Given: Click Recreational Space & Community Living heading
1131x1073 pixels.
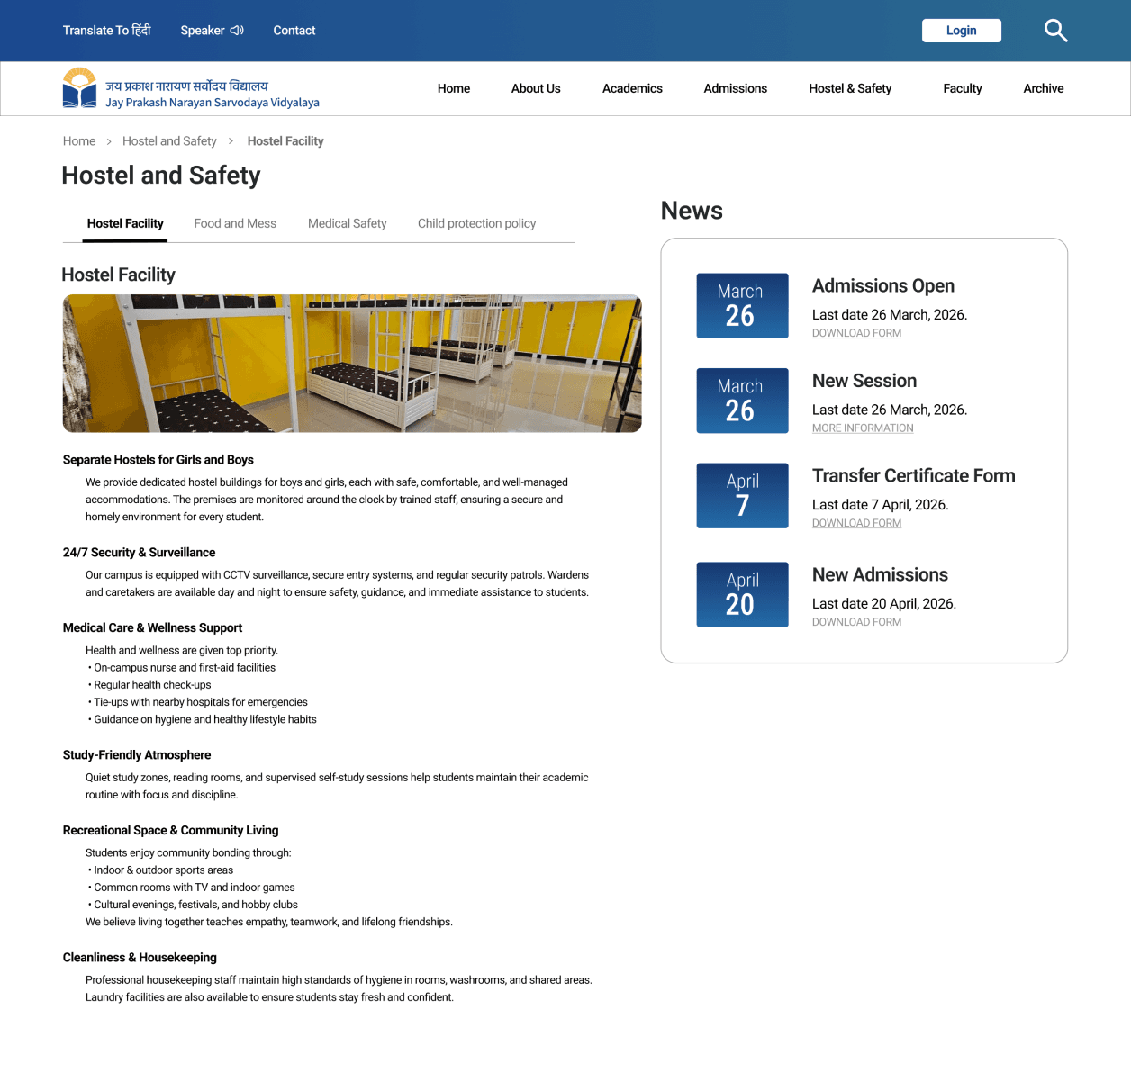Looking at the screenshot, I should click(x=170, y=831).
